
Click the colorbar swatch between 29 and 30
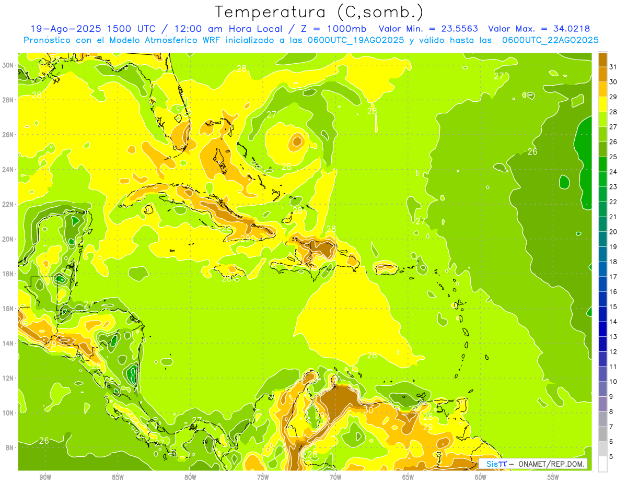(x=602, y=89)
